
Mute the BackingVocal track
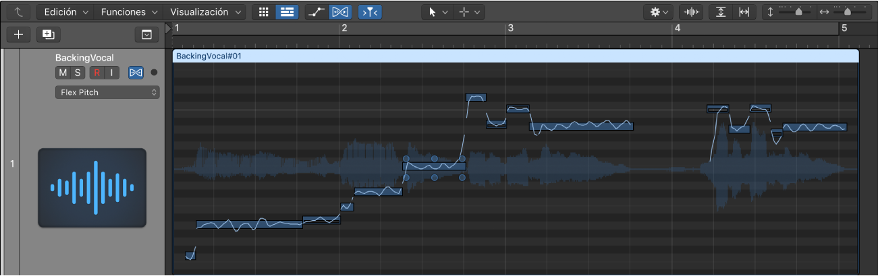click(x=63, y=73)
